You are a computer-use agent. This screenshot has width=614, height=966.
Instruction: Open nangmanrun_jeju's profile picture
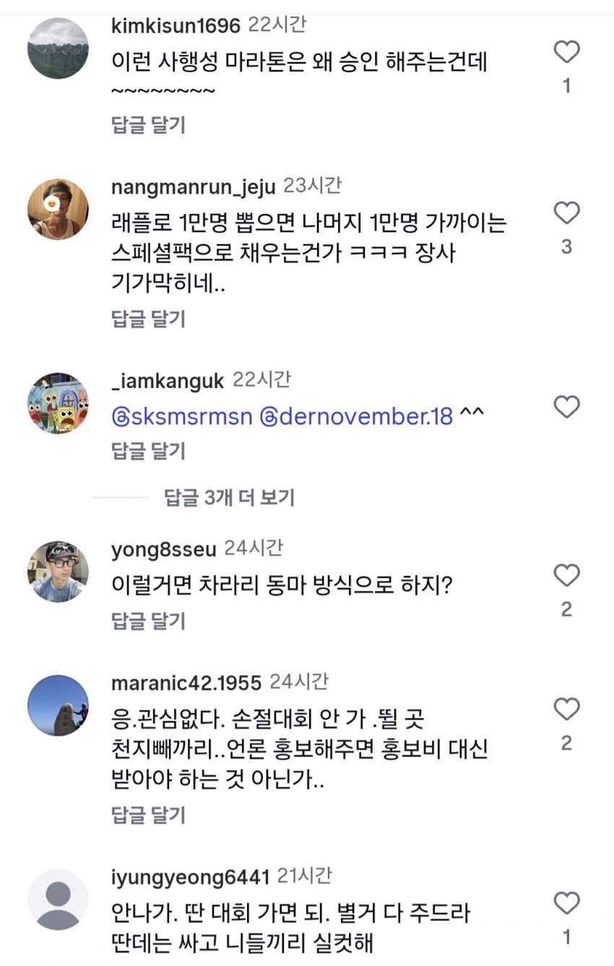(x=58, y=210)
